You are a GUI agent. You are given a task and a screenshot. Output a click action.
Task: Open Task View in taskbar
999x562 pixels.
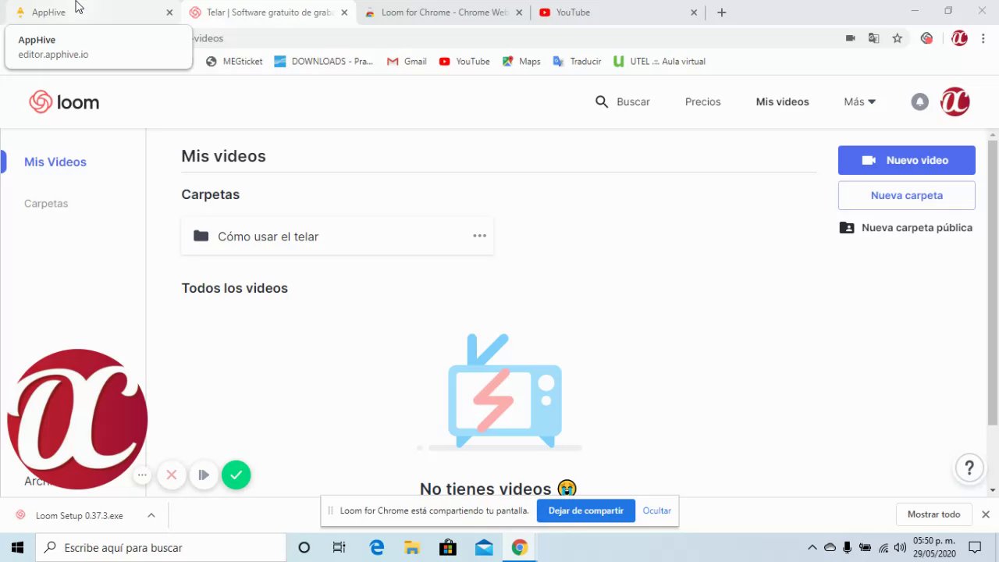click(339, 547)
